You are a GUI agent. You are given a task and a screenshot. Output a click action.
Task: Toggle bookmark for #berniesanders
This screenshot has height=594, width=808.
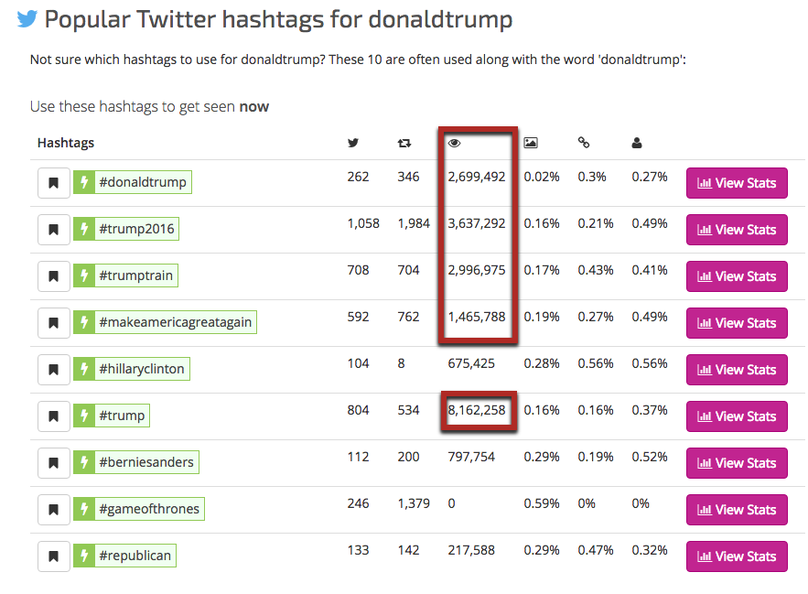[54, 462]
